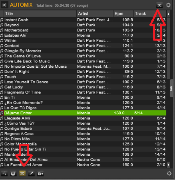Open the Sampler drum icon view
The width and height of the screenshot is (175, 180).
13,174
